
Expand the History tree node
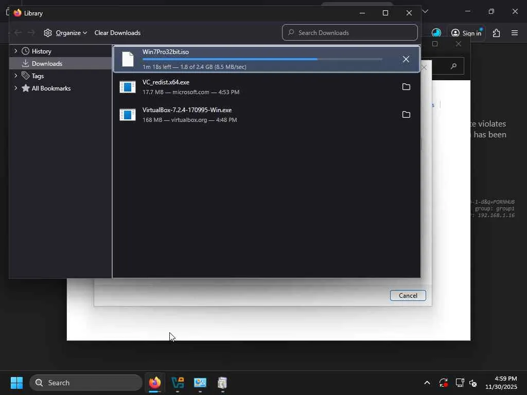(x=15, y=51)
